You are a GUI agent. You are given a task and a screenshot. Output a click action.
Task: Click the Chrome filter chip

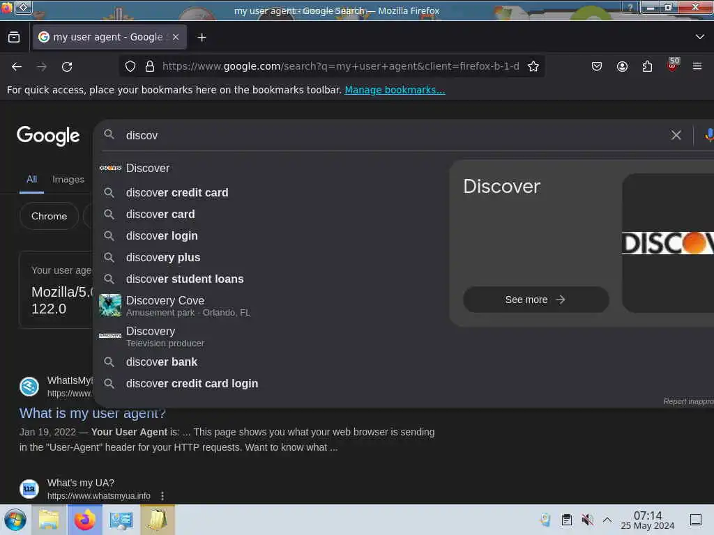(x=50, y=216)
